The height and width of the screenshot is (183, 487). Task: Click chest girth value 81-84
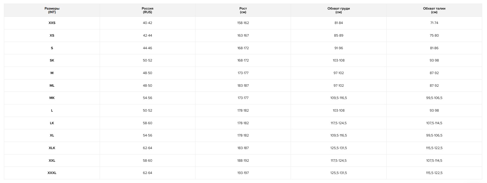338,23
